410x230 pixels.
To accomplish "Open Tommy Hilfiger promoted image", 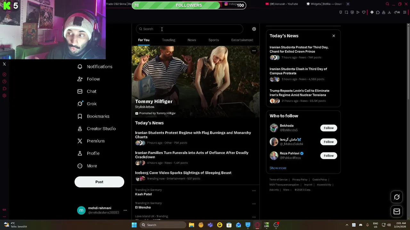I will point(195,81).
